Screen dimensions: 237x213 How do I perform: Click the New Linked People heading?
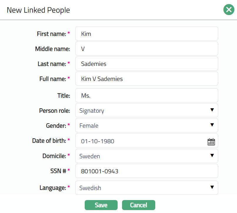38,10
